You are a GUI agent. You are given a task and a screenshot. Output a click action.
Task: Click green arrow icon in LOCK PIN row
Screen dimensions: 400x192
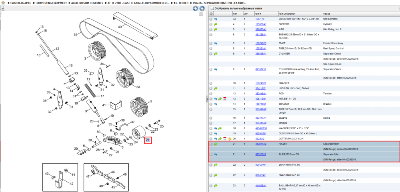click(215, 88)
